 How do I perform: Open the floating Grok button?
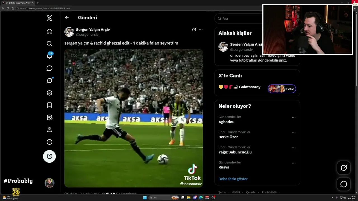[x=344, y=168]
